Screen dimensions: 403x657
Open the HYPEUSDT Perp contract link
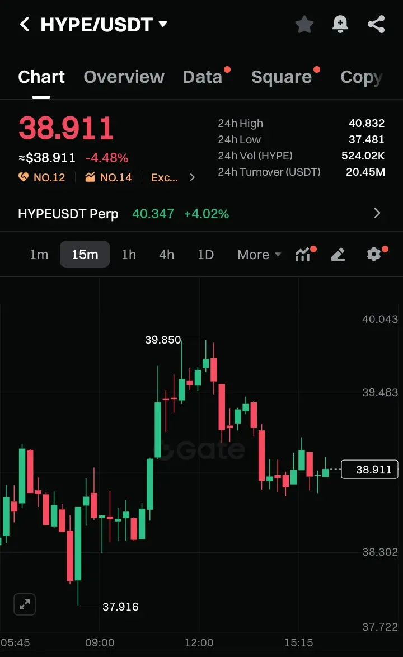point(68,214)
